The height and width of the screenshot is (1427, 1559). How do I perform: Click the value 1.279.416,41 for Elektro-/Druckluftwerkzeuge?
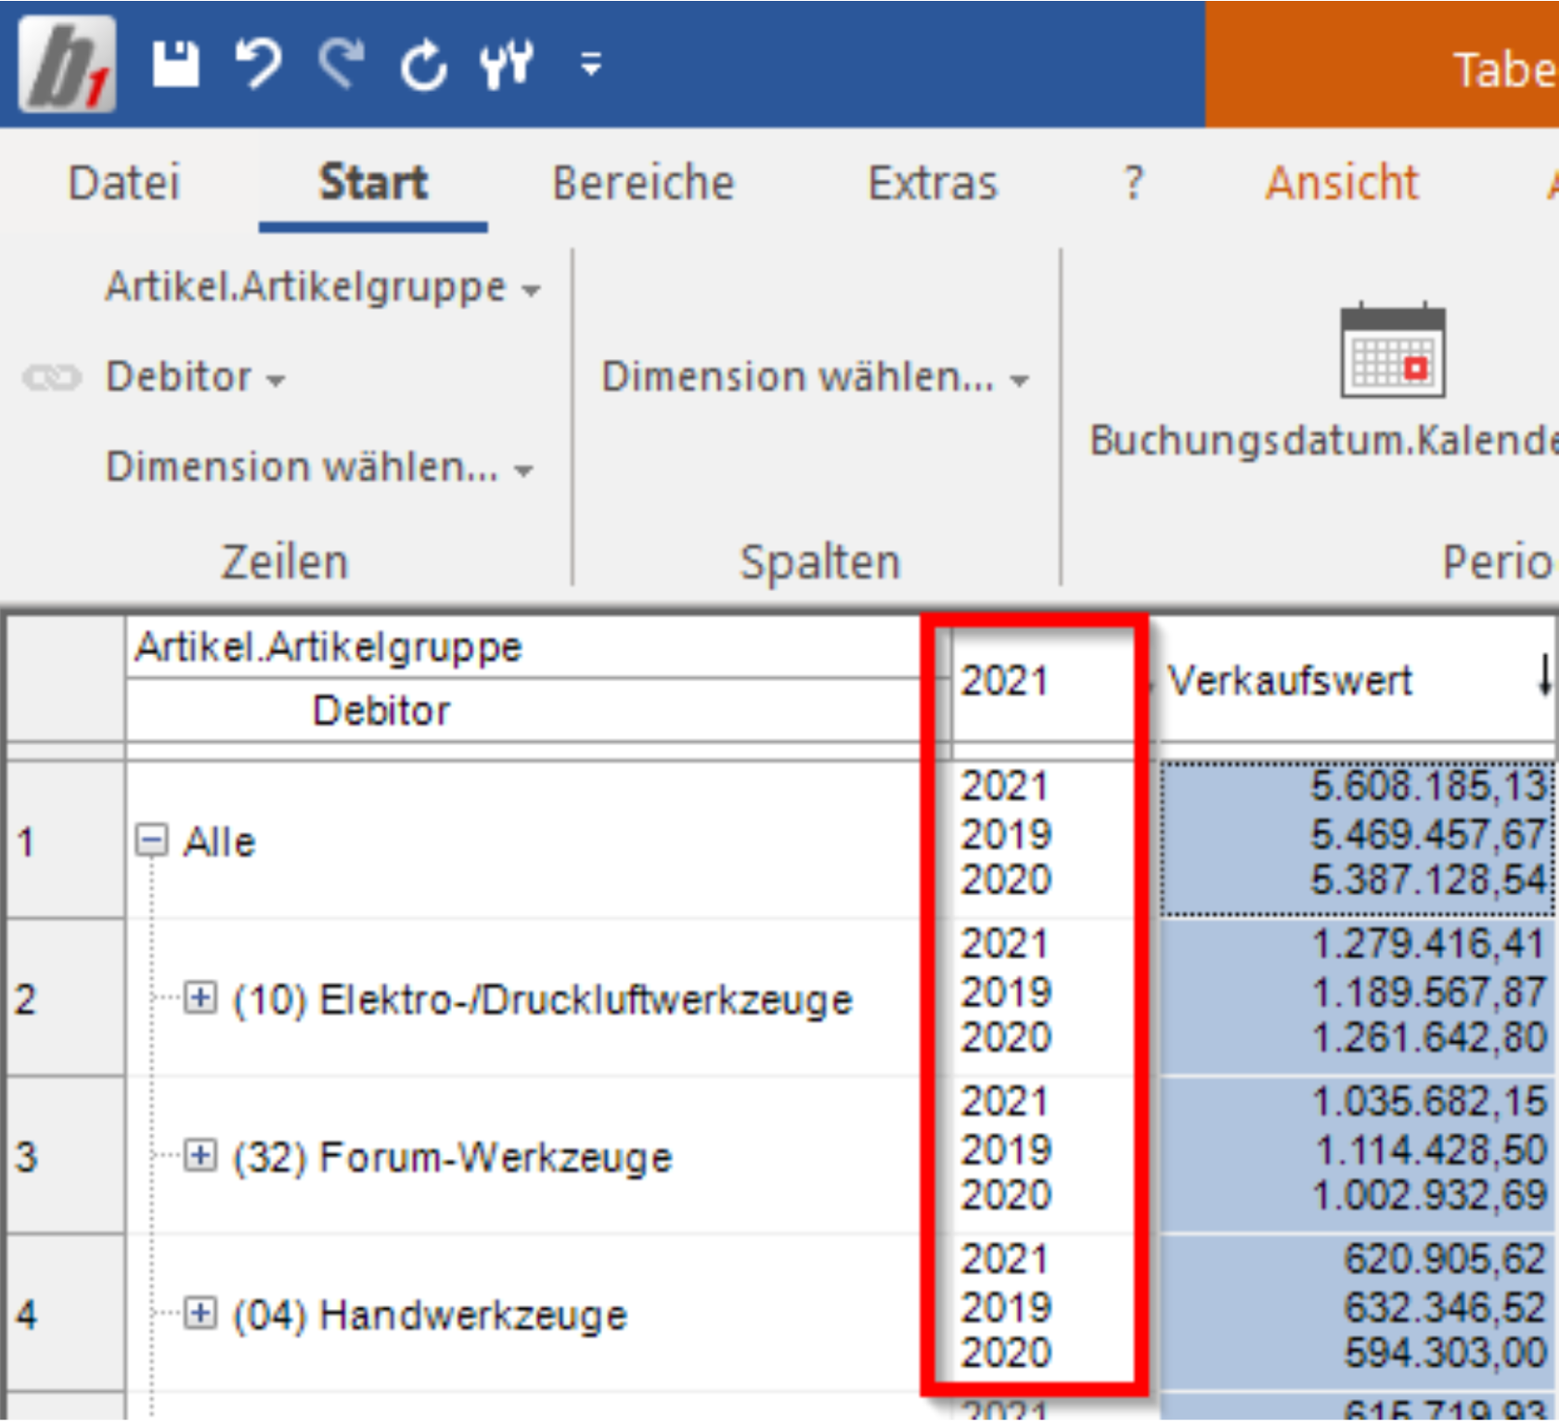point(1429,944)
